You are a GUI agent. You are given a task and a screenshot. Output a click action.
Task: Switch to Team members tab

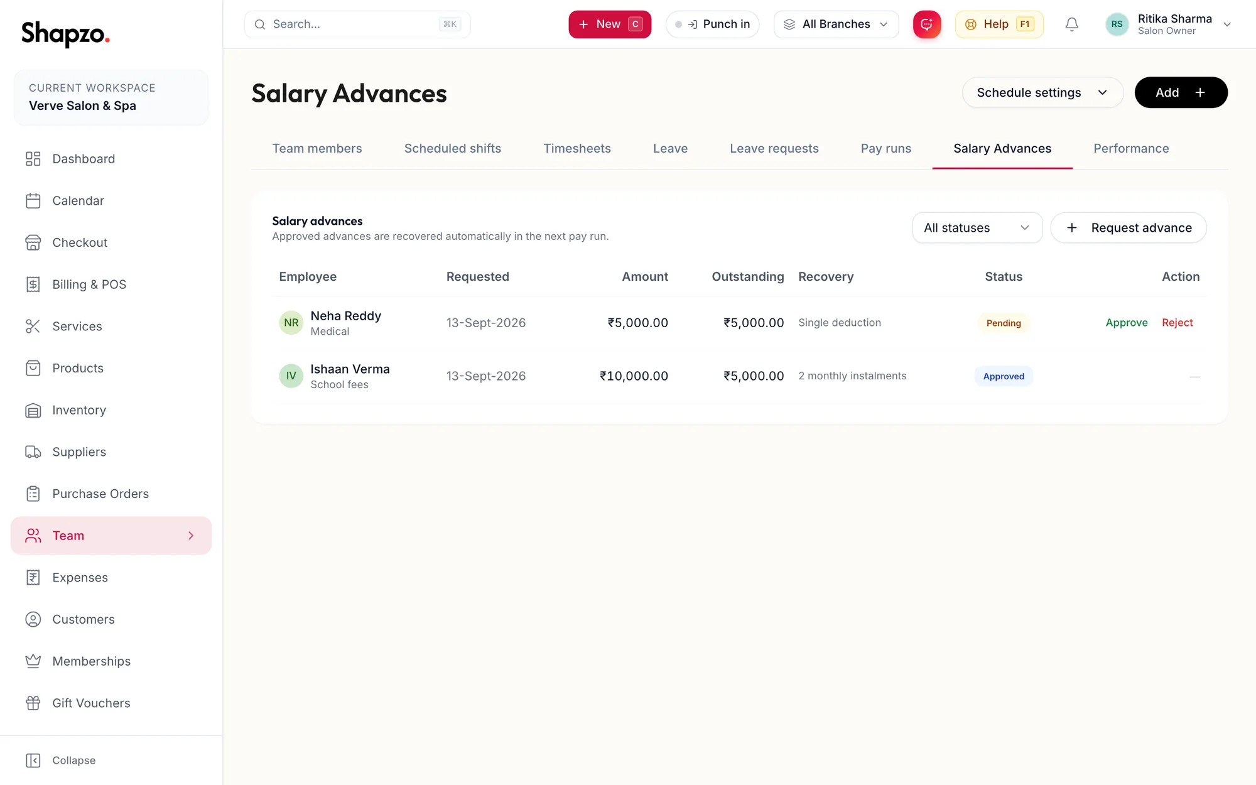317,149
